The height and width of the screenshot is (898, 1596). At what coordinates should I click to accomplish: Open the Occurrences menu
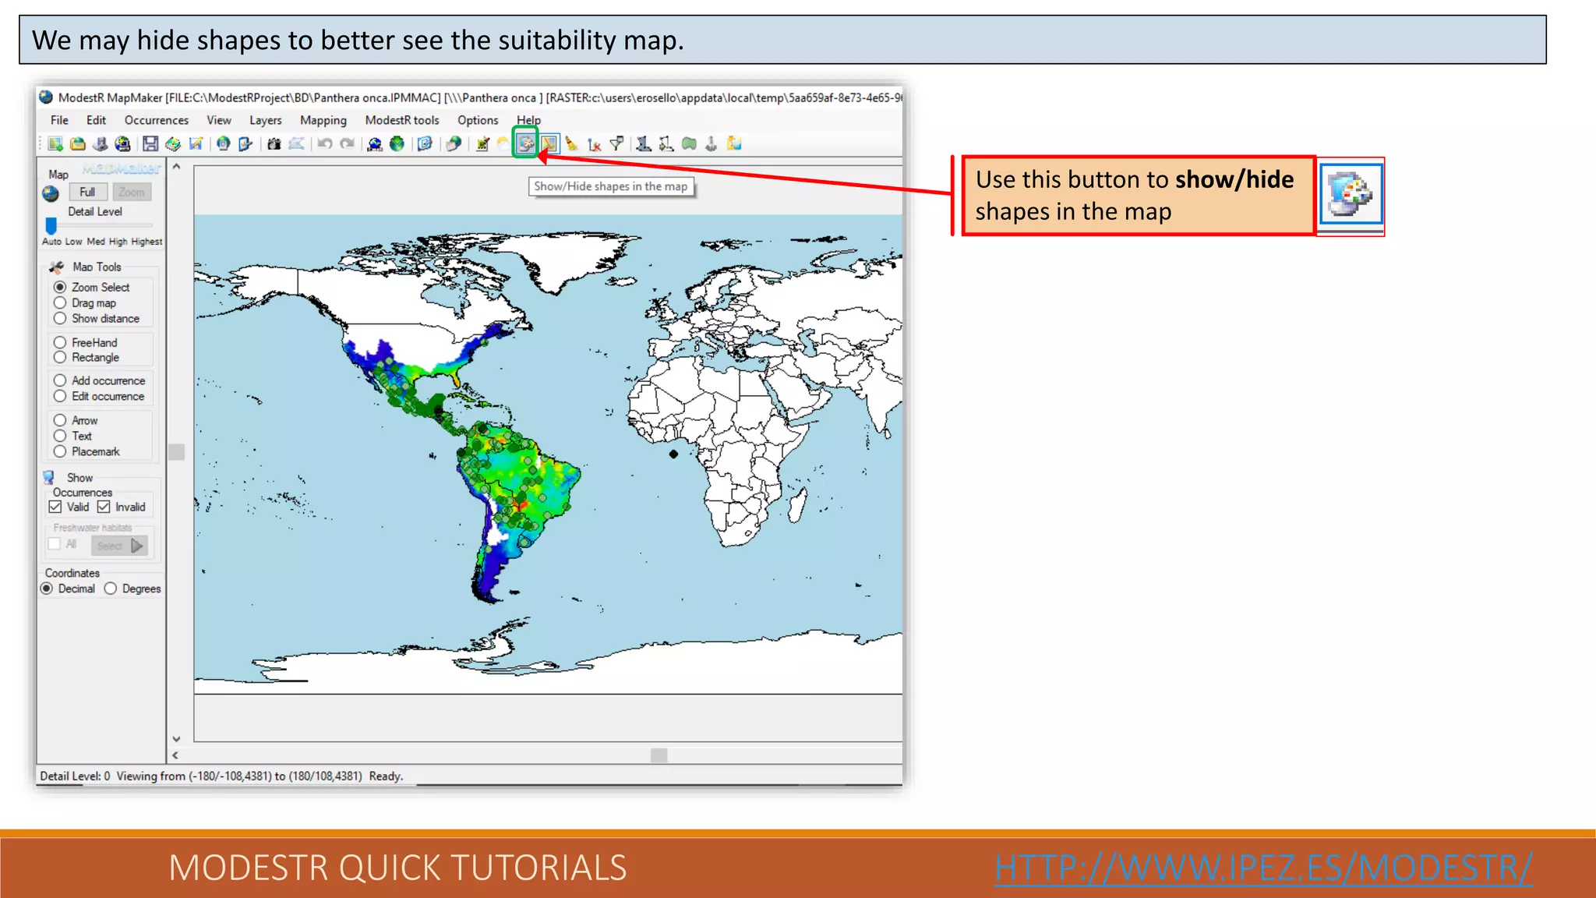click(x=157, y=120)
